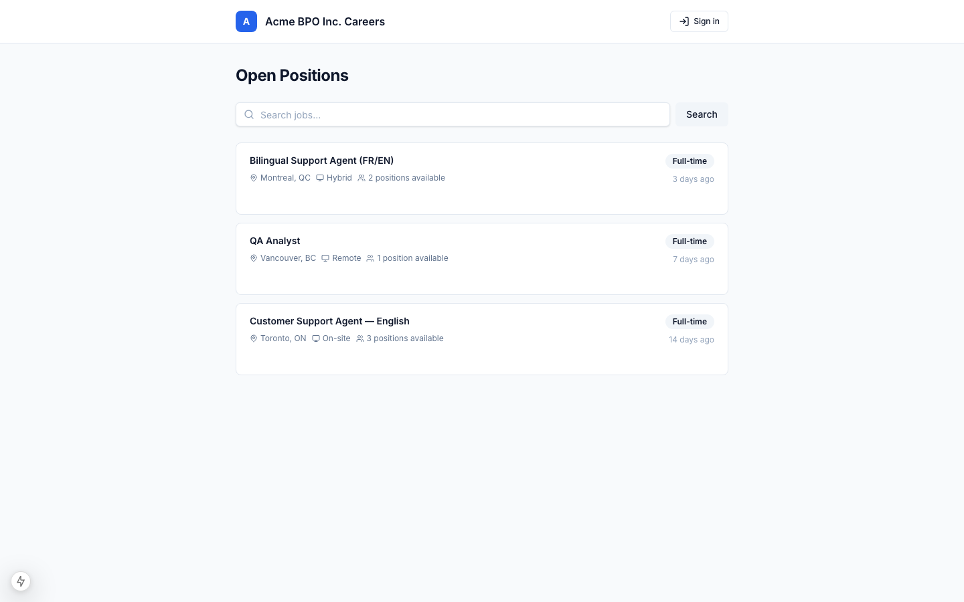The image size is (964, 602).
Task: Open the Bilingual Support Agent (FR/EN) listing
Action: point(321,161)
